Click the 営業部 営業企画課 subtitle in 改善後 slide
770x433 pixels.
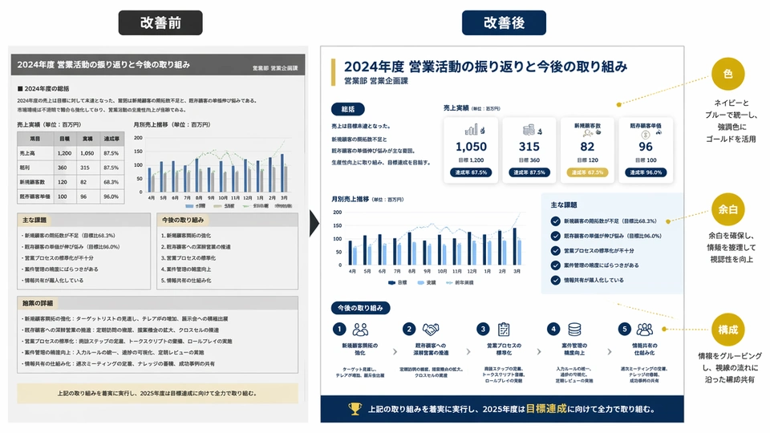(375, 81)
